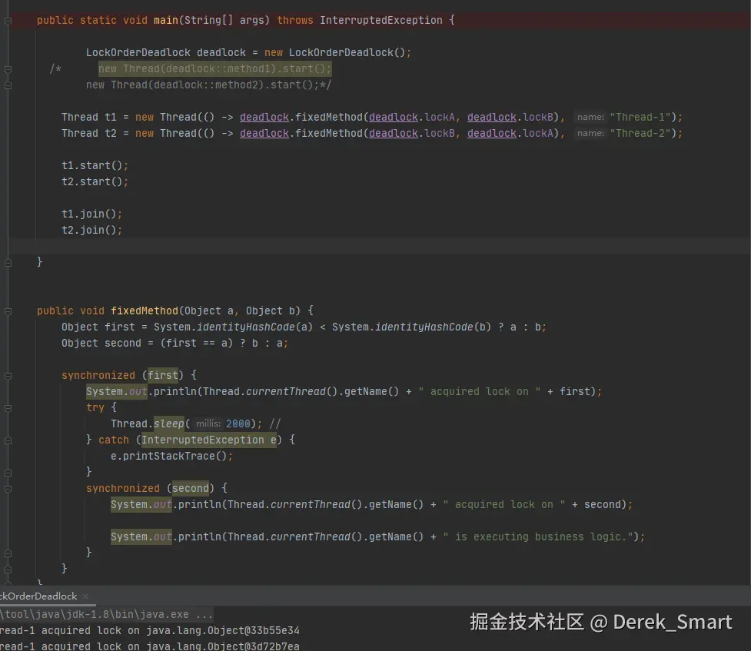
Task: Click the highlighted 'second' in synchronized statement
Action: [190, 488]
